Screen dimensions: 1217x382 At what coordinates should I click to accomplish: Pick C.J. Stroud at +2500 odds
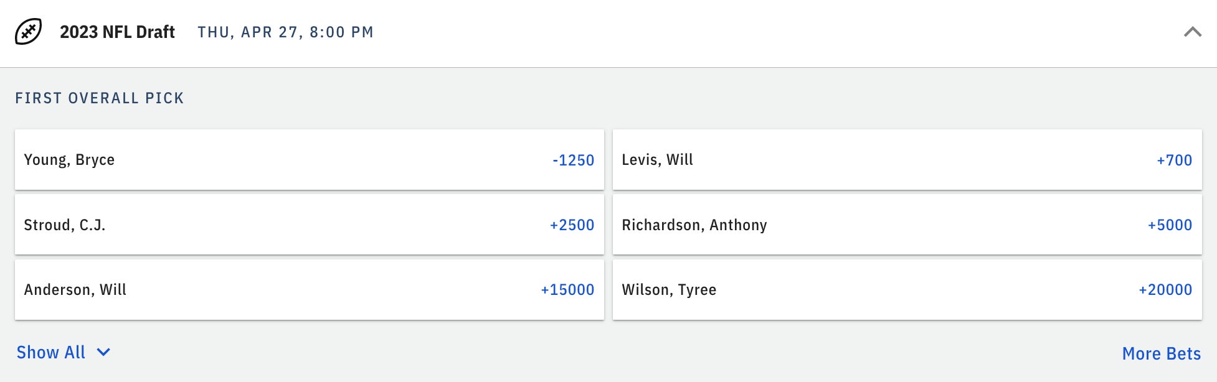coord(309,225)
